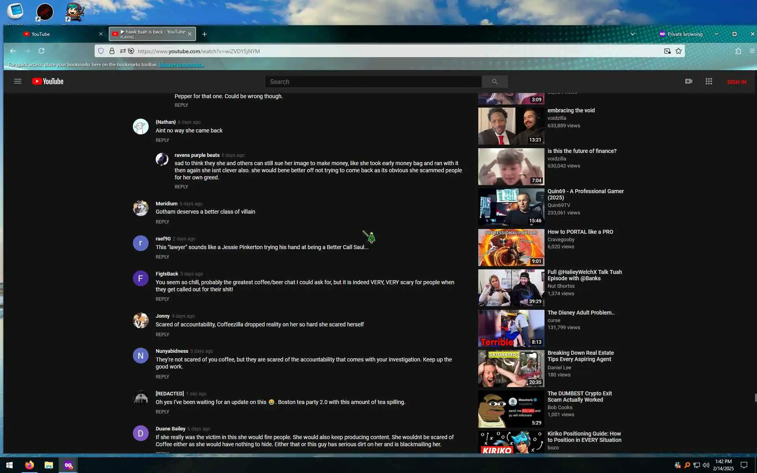
Task: Click the YouTube search magnifier button
Action: 494,82
